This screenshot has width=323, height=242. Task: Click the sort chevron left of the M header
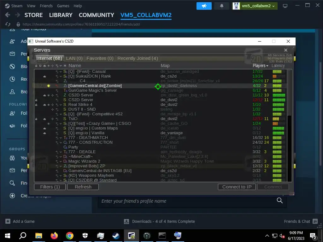pyautogui.click(x=61, y=66)
